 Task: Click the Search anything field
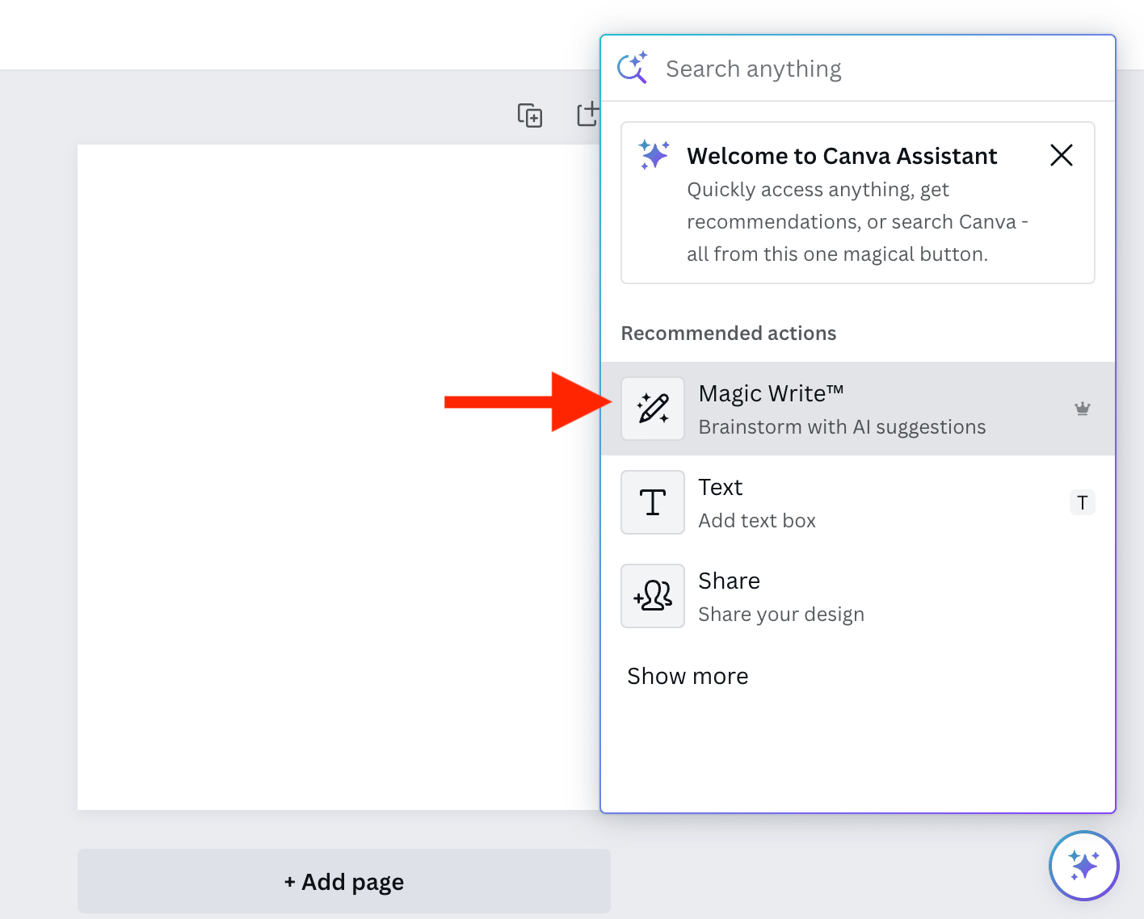858,69
